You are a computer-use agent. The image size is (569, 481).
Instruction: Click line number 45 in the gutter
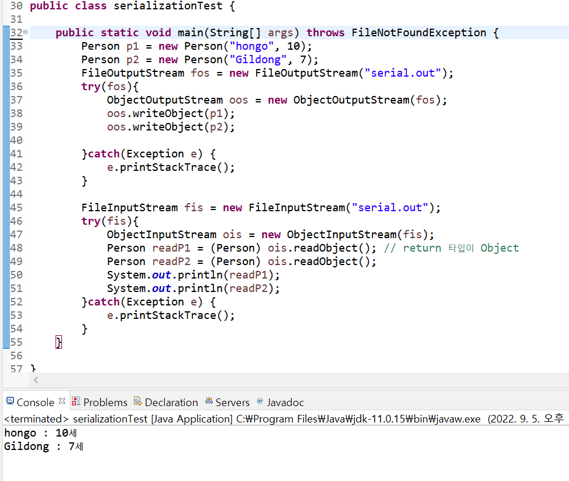pos(16,208)
